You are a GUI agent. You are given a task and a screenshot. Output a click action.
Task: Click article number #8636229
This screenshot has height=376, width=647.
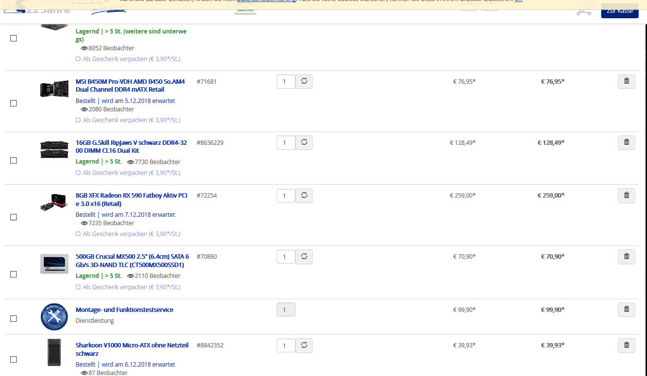pos(210,143)
